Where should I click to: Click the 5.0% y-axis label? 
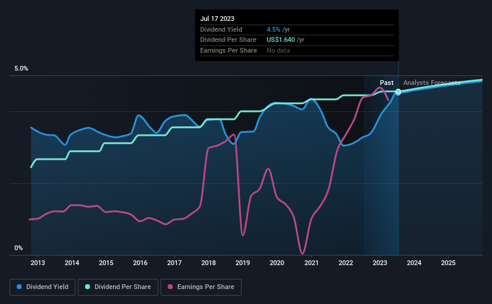tap(22, 69)
